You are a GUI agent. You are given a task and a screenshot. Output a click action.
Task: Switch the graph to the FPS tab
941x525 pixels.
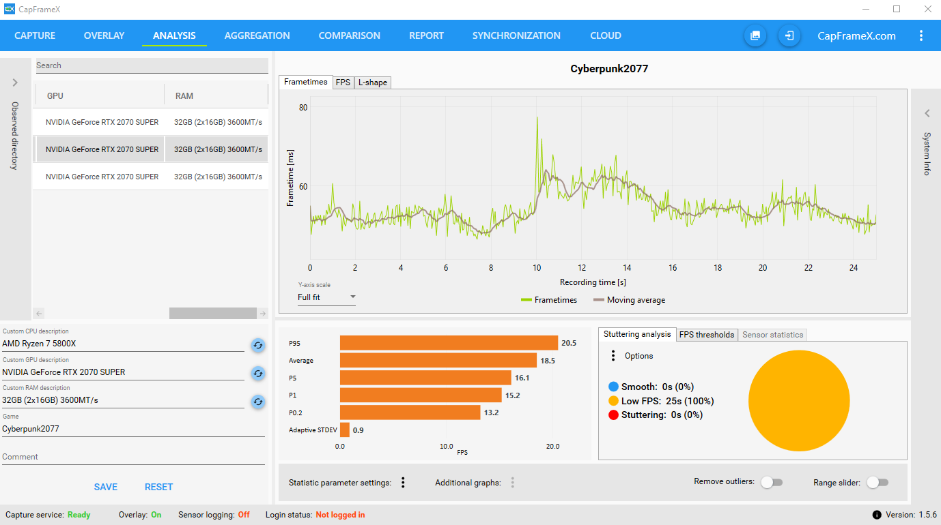click(x=343, y=82)
